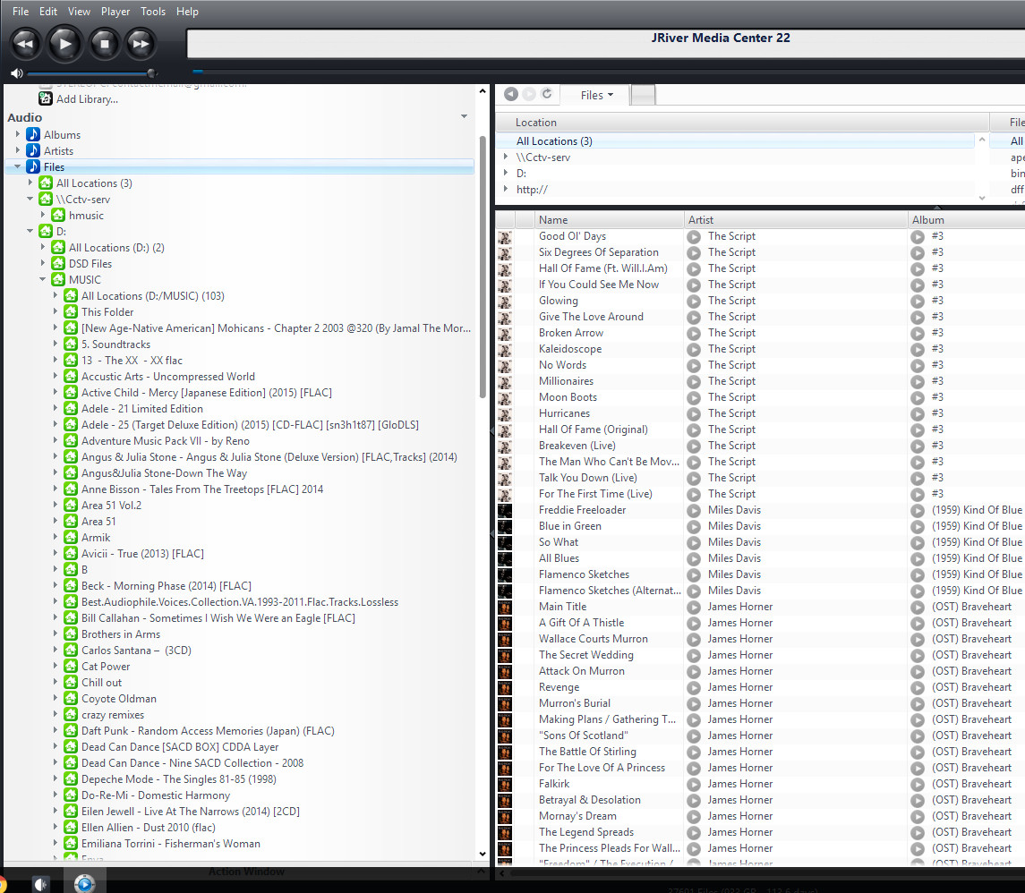The image size is (1025, 893).
Task: Select Adele - 21 Limited Edition folder
Action: pyautogui.click(x=141, y=408)
